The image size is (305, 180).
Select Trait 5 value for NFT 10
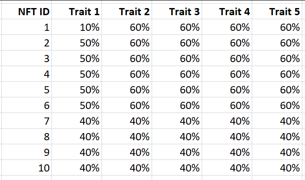(x=289, y=168)
